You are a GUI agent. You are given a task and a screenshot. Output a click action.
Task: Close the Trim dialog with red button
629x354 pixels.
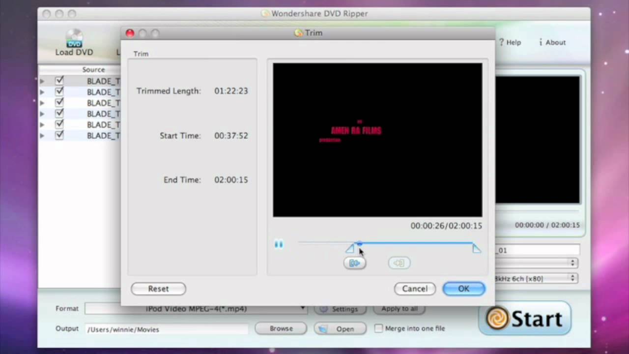(130, 33)
